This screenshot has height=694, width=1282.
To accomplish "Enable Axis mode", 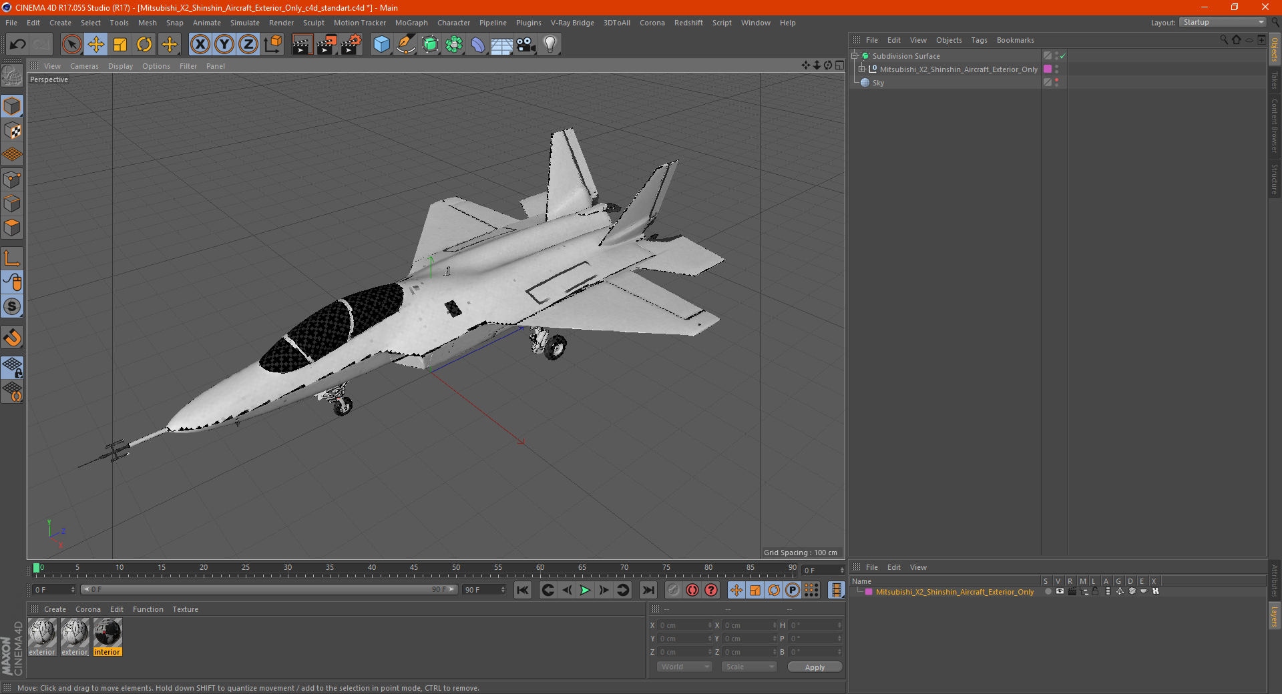I will [x=13, y=258].
